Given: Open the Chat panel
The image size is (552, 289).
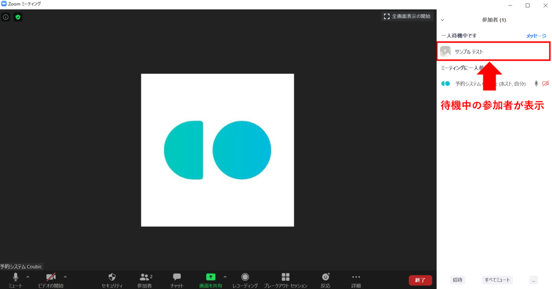Looking at the screenshot, I should click(x=177, y=279).
